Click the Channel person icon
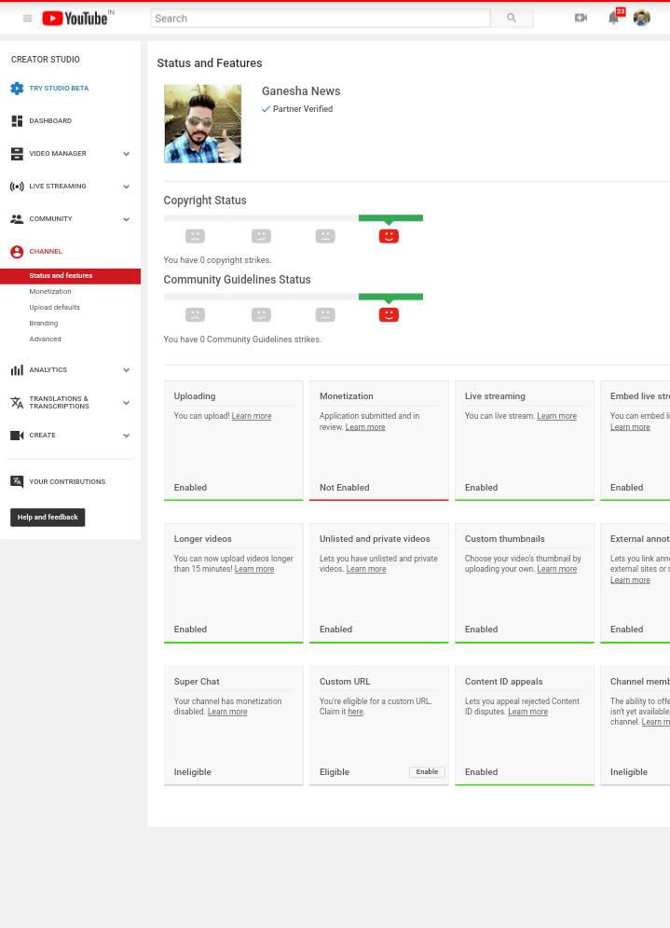This screenshot has height=928, width=670. (17, 252)
